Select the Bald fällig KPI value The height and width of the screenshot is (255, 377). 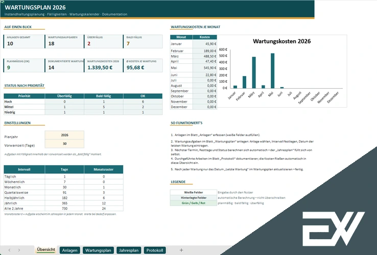click(128, 43)
